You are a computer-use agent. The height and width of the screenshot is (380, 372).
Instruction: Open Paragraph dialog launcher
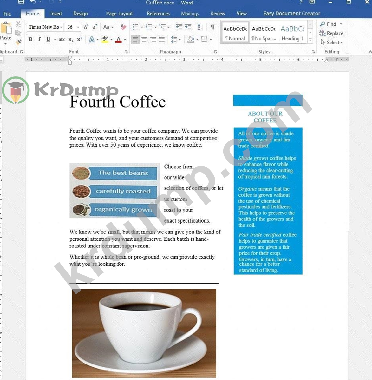[215, 52]
